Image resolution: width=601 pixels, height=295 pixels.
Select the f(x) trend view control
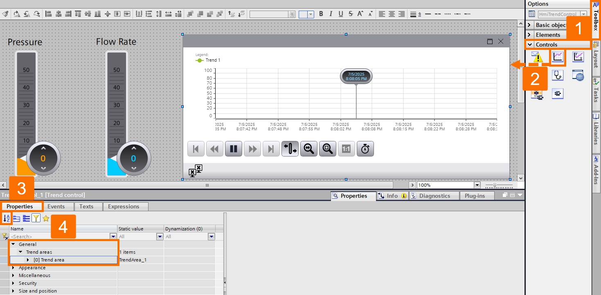(x=578, y=57)
